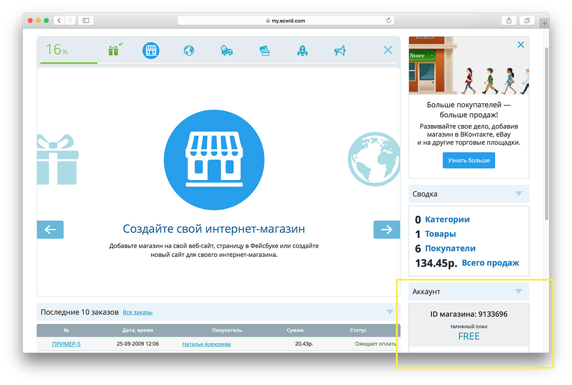Click the faded globe slide thumbnail
572x385 pixels.
[x=374, y=159]
